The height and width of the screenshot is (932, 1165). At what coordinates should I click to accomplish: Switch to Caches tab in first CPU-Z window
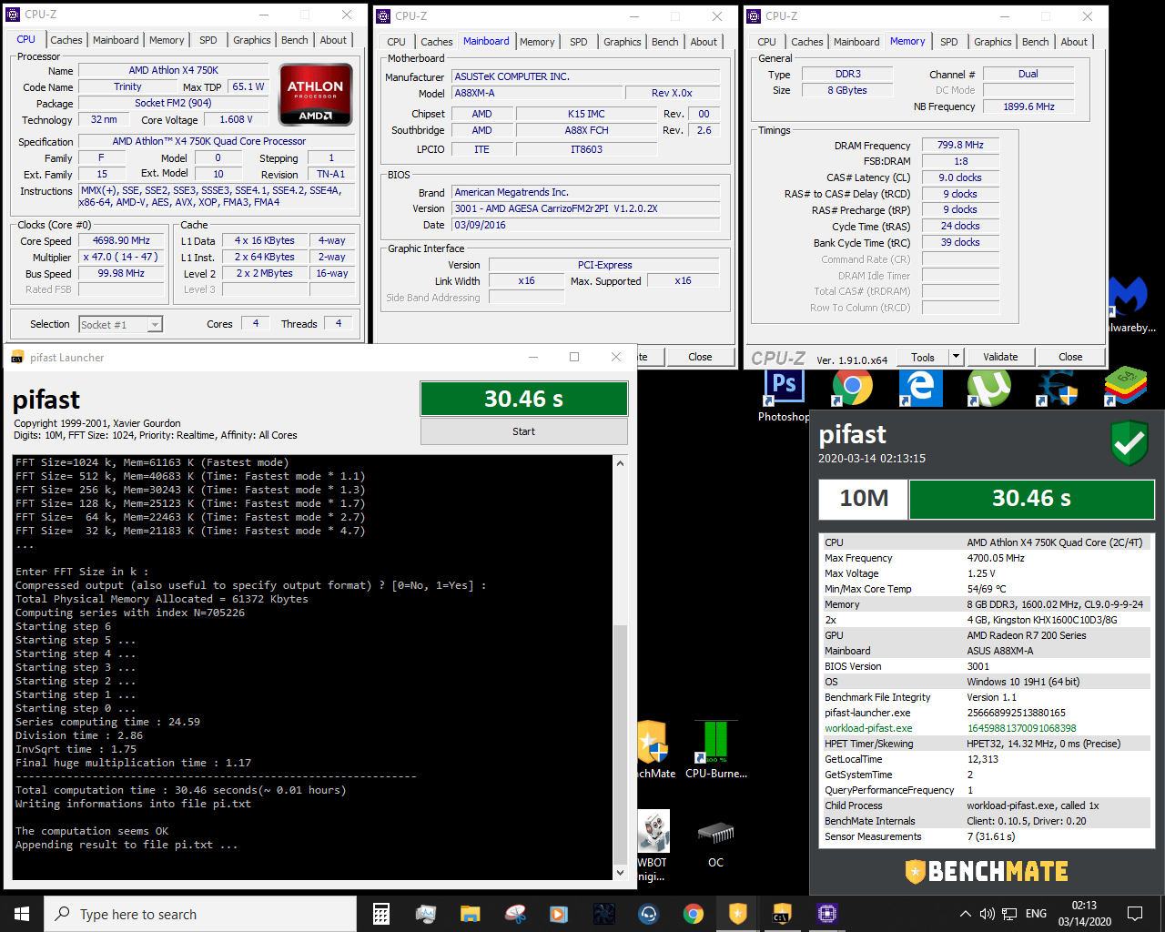pos(66,40)
